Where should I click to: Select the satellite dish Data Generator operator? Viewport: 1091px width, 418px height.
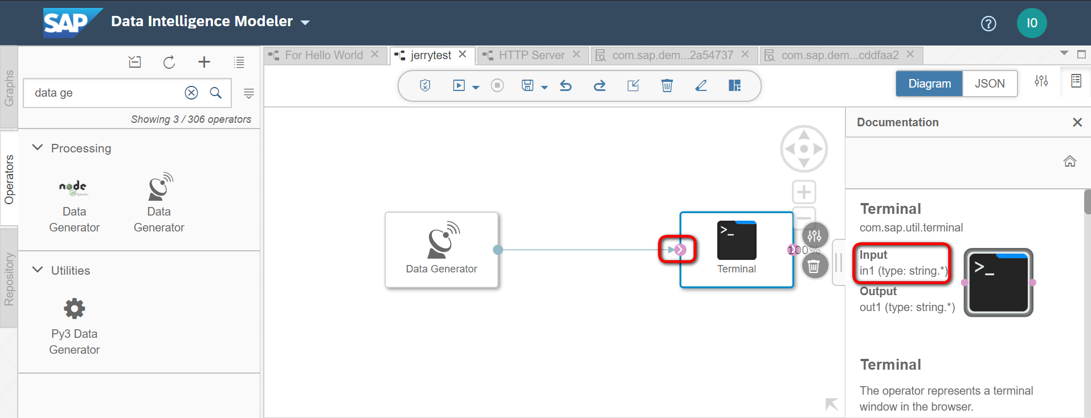(x=159, y=204)
